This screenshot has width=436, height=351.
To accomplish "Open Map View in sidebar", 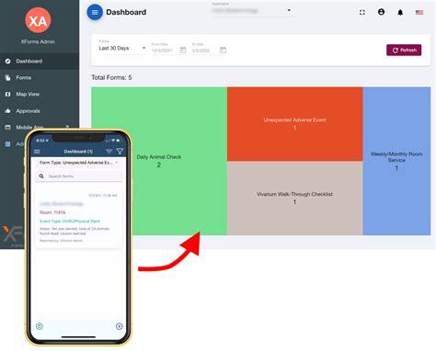I will 40,95.
